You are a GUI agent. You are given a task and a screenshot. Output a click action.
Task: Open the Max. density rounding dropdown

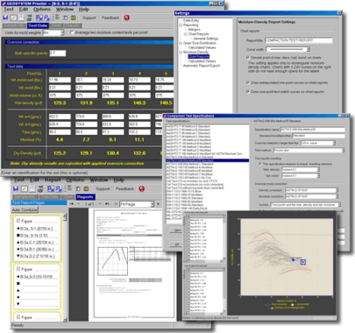click(318, 169)
